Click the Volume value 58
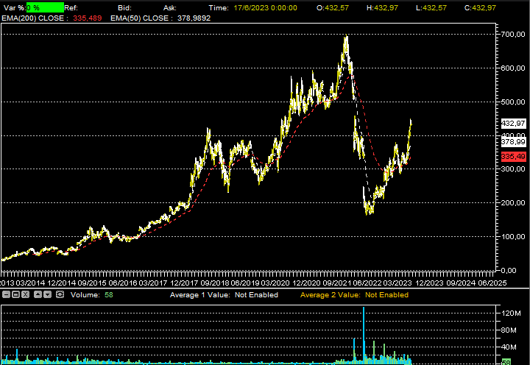 [x=108, y=295]
